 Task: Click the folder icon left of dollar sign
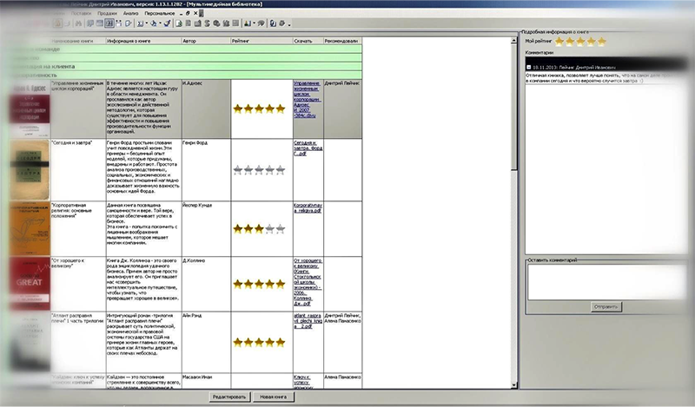tap(198, 23)
